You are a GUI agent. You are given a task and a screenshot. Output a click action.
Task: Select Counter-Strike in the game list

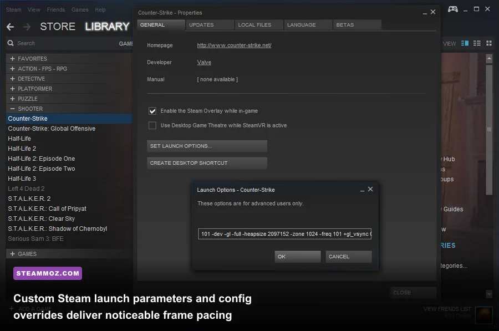[x=69, y=119]
